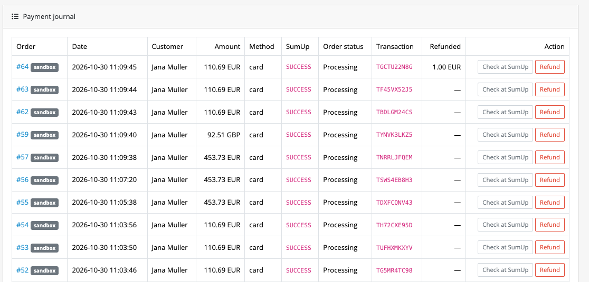Open order #59 link
This screenshot has width=589, height=282.
click(23, 135)
